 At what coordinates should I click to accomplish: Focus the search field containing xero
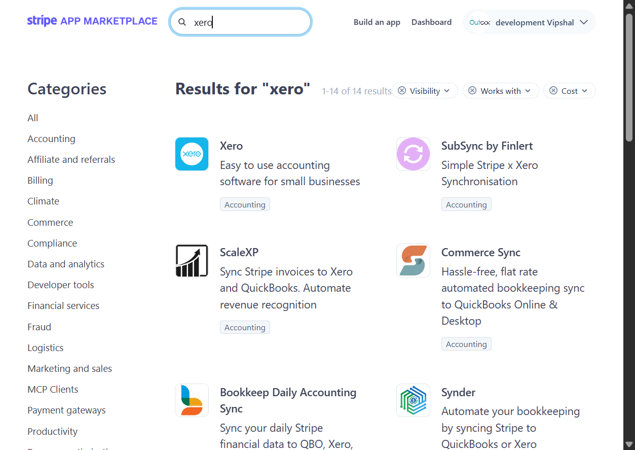click(241, 22)
